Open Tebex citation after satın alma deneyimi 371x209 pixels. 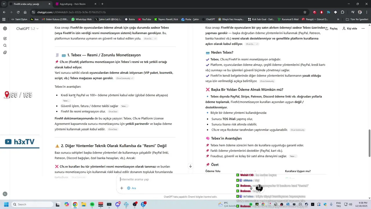click(293, 156)
